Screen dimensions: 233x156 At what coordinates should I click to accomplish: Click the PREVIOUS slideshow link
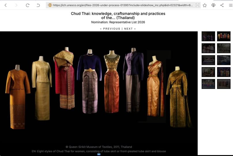[x=112, y=29]
